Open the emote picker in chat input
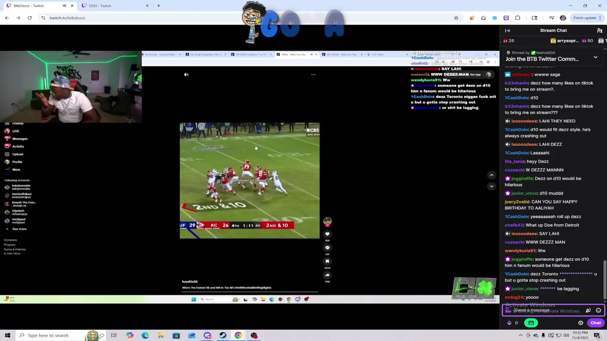Image resolution: width=607 pixels, height=341 pixels. coord(598,310)
